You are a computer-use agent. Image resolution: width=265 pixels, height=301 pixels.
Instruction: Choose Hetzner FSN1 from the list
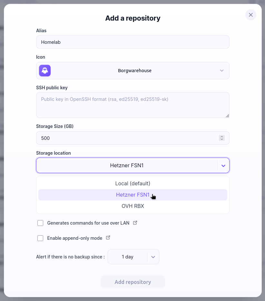click(133, 195)
